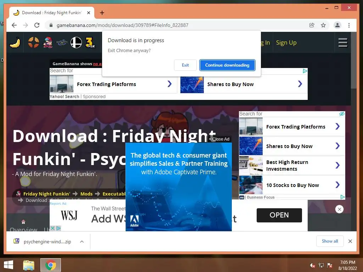
Task: Click the Forex Trading Platforms sidebar thumbnail
Action: pos(251,126)
